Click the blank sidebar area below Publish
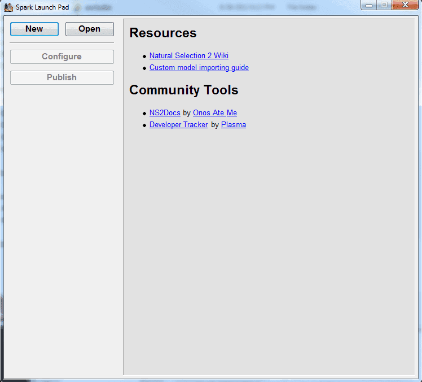Screen dimensions: 422x382 62,226
